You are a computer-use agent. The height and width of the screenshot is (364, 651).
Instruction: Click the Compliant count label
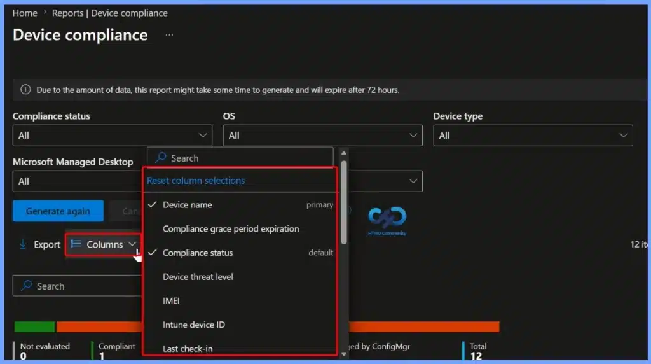tap(117, 346)
